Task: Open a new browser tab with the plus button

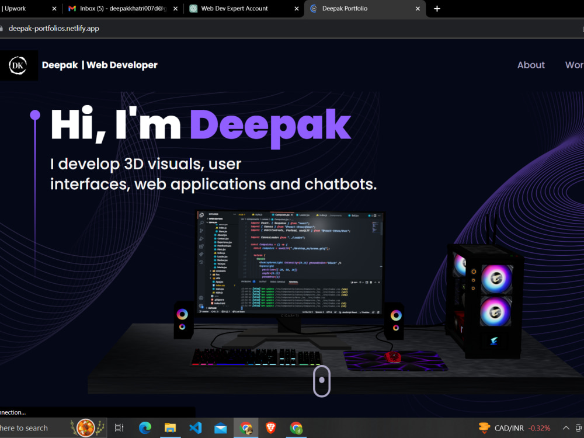Action: (x=437, y=9)
